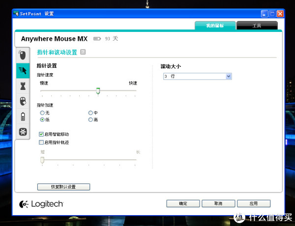The width and height of the screenshot is (295, 226).
Task: Open the advanced mouse settings plus icon
Action: click(23, 101)
